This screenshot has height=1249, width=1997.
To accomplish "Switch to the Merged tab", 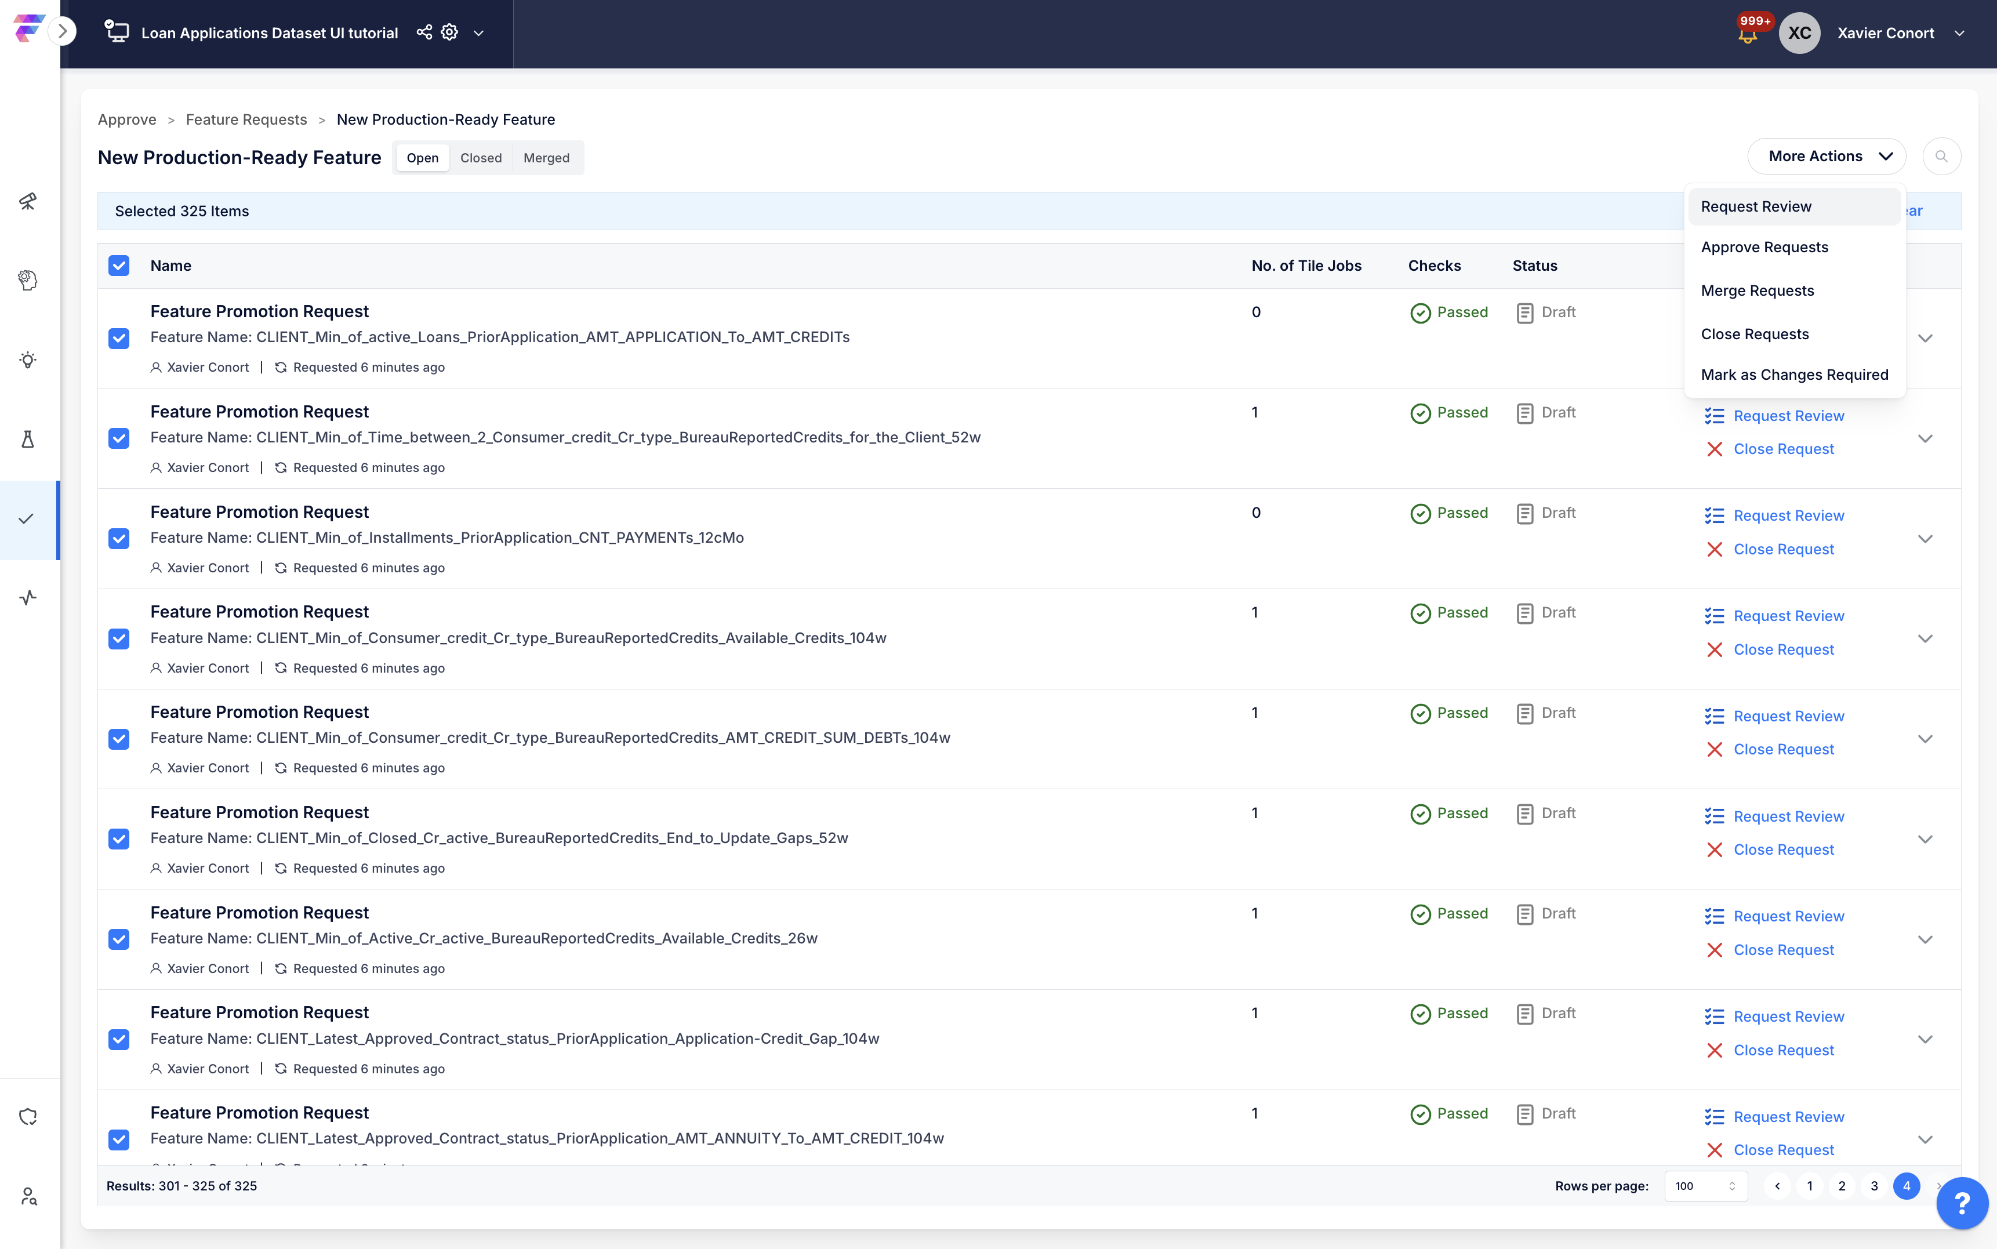I will (546, 158).
